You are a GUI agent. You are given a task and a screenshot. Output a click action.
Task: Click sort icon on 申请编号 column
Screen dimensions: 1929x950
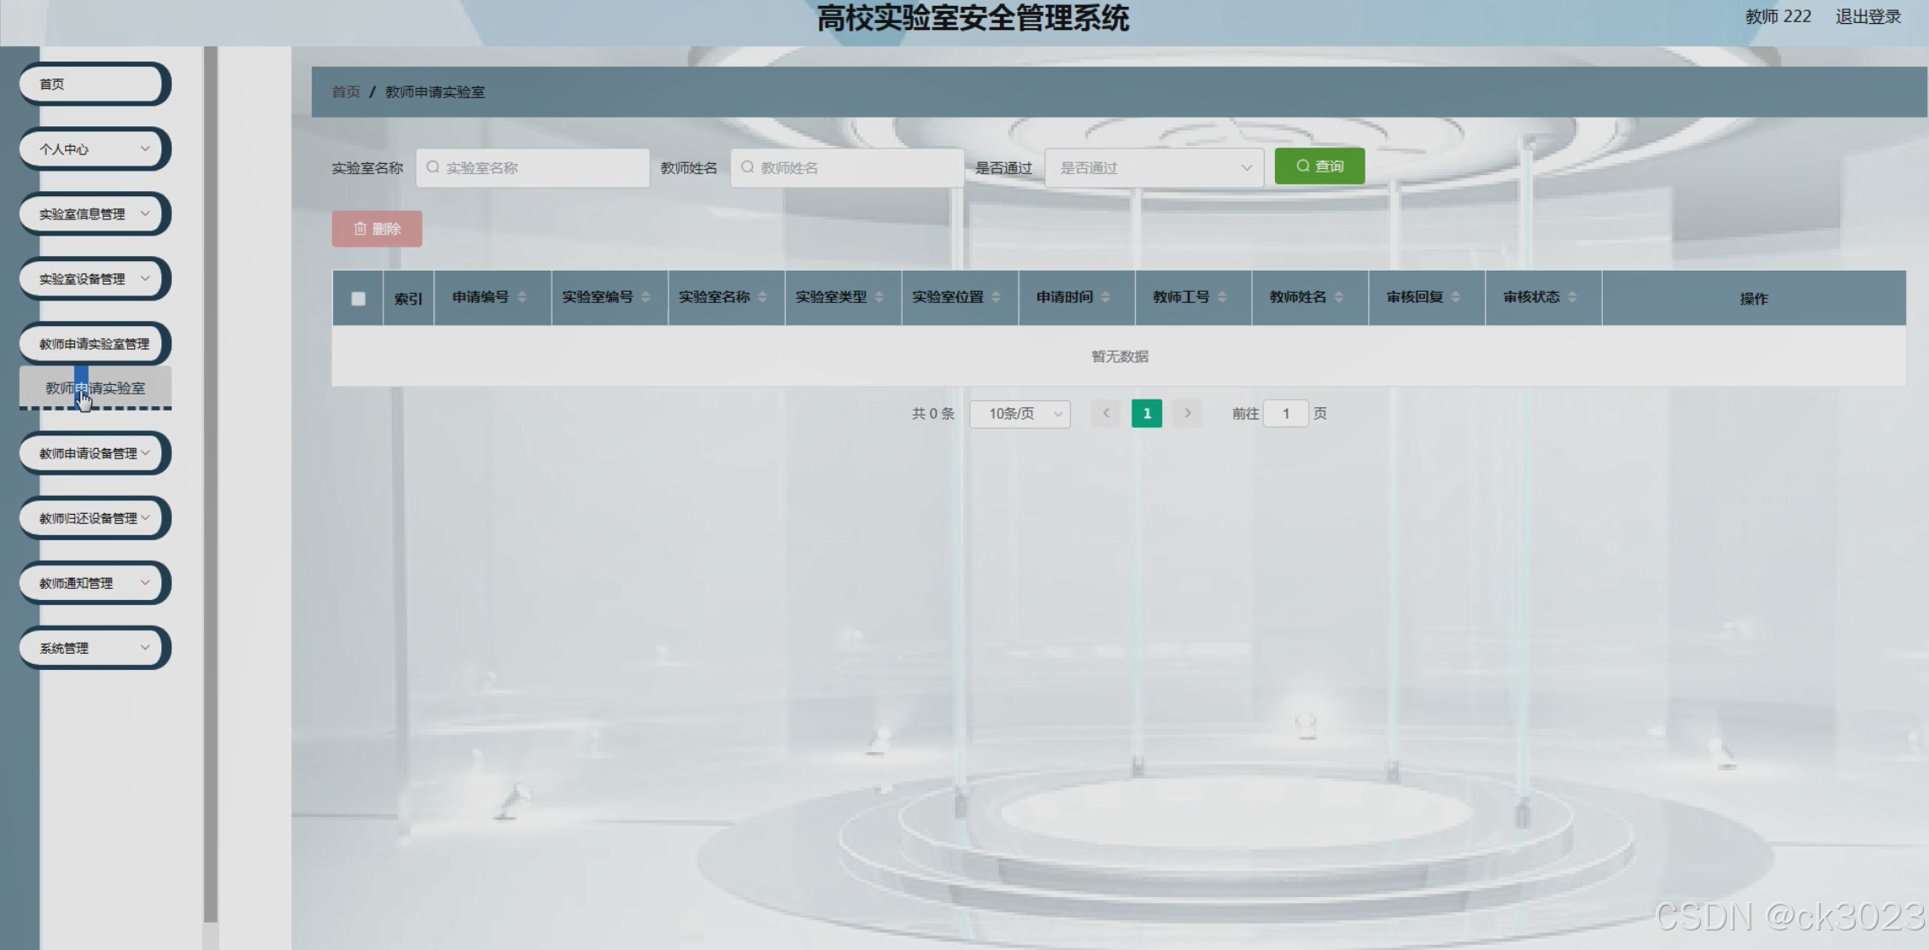pyautogui.click(x=522, y=297)
